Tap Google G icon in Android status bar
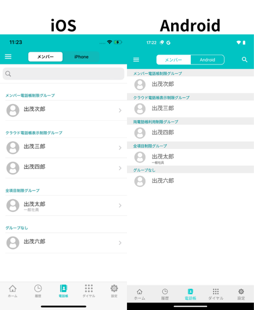Image resolution: width=254 pixels, height=310 pixels. (x=168, y=42)
